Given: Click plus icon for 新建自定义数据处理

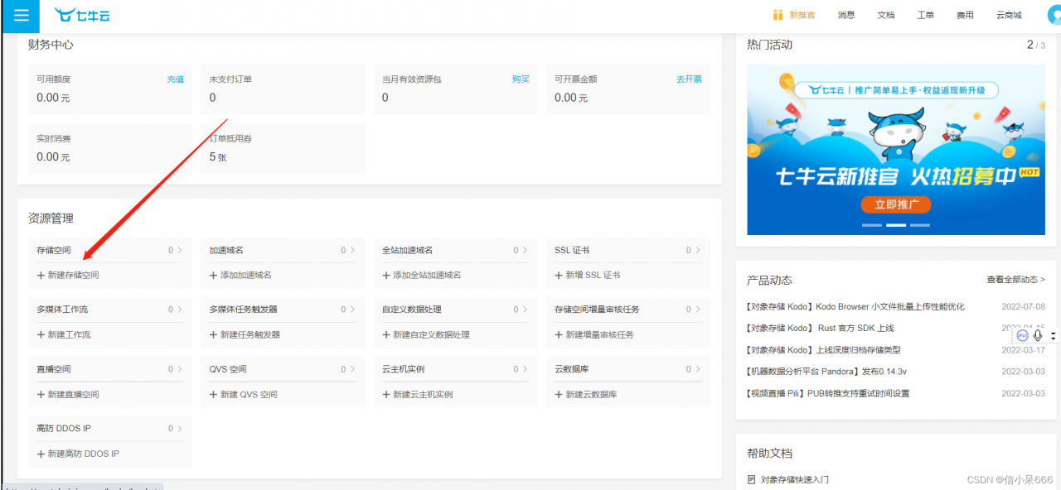Looking at the screenshot, I should click(x=386, y=334).
